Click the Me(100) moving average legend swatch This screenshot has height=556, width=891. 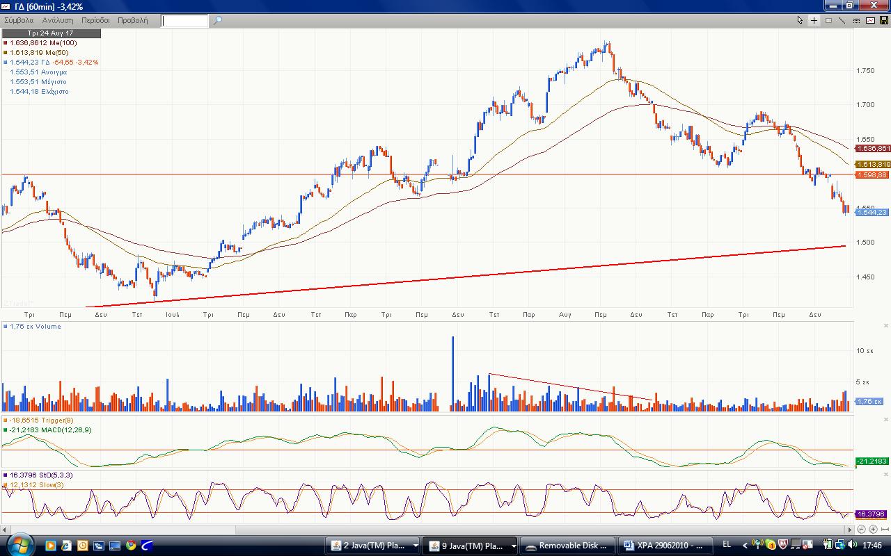click(x=6, y=43)
